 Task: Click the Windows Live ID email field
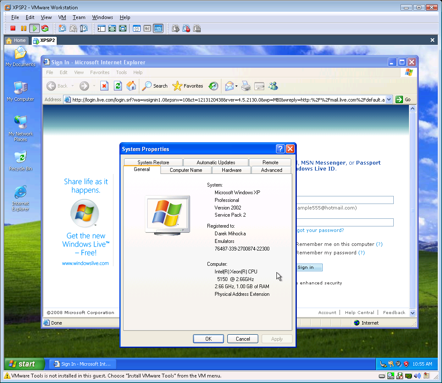(x=345, y=200)
